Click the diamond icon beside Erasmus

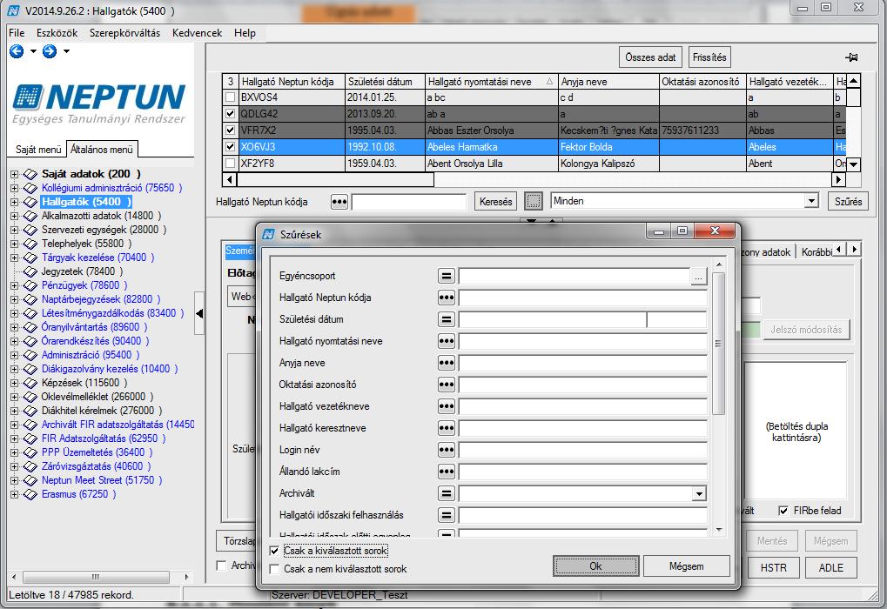[x=30, y=494]
